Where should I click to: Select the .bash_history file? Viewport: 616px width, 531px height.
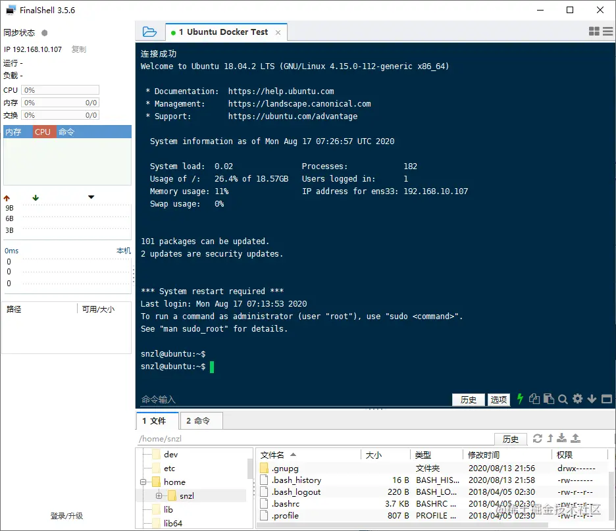click(x=432, y=480)
